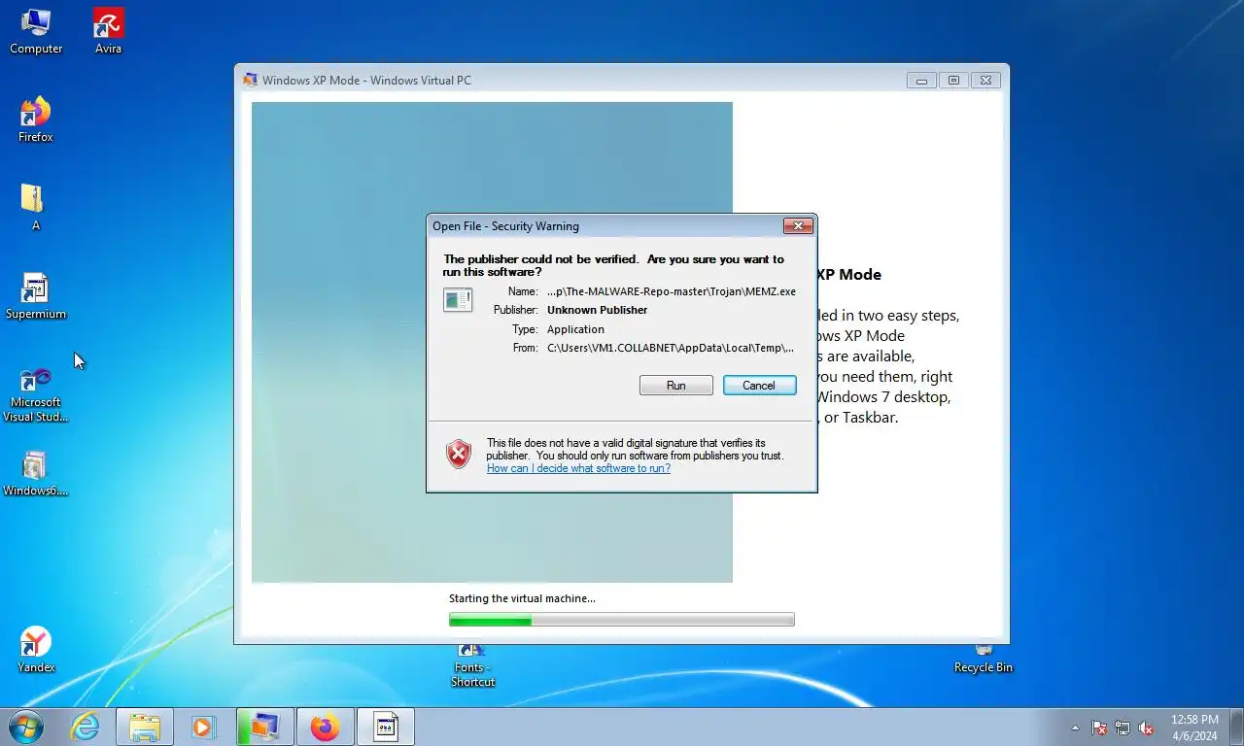The height and width of the screenshot is (746, 1244).
Task: Select the Firefox desktop shortcut
Action: point(36,120)
